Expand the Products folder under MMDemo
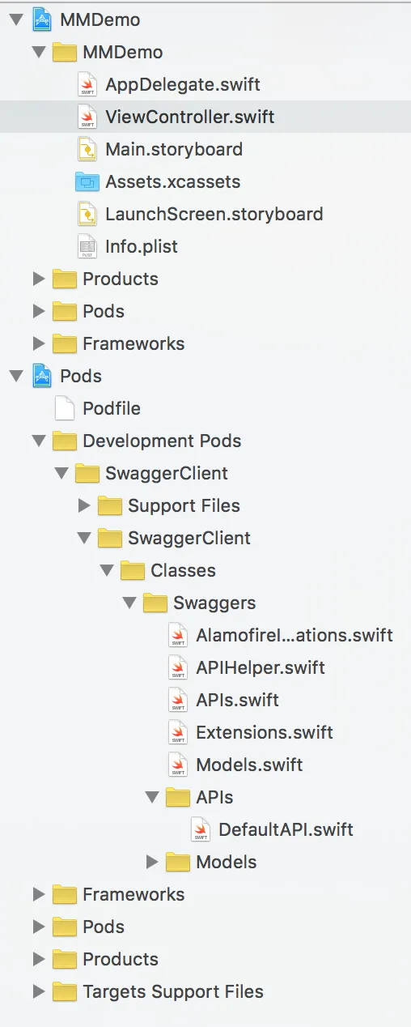This screenshot has width=411, height=1027. click(x=38, y=279)
